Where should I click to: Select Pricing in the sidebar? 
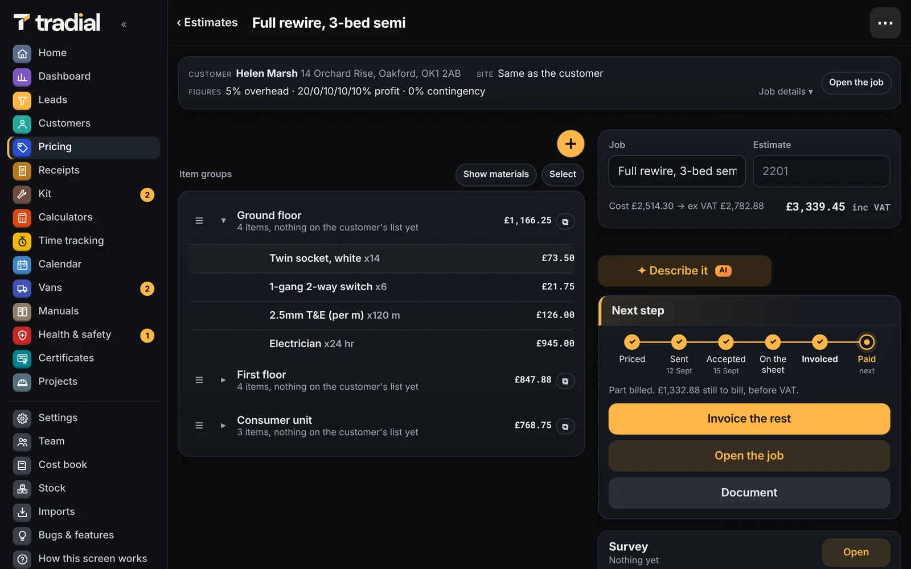(x=84, y=147)
